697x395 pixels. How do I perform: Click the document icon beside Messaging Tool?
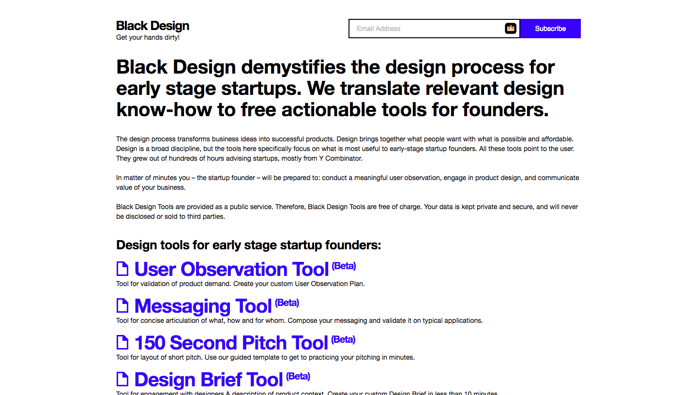[122, 305]
